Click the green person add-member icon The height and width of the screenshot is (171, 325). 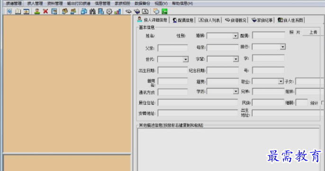(37, 11)
